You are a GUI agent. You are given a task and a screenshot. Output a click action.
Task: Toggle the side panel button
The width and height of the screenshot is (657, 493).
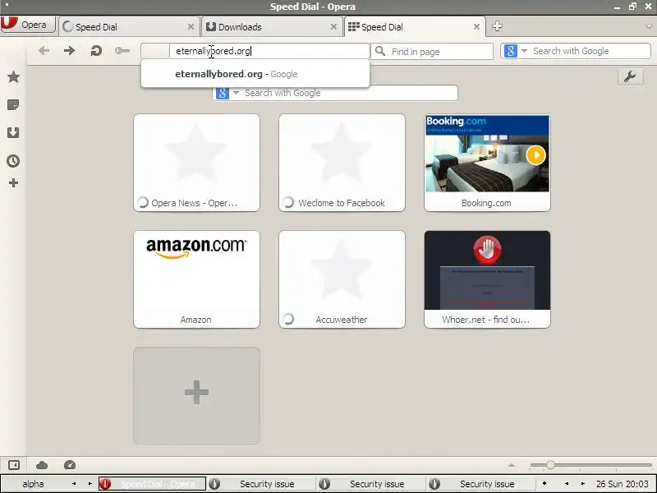14,465
